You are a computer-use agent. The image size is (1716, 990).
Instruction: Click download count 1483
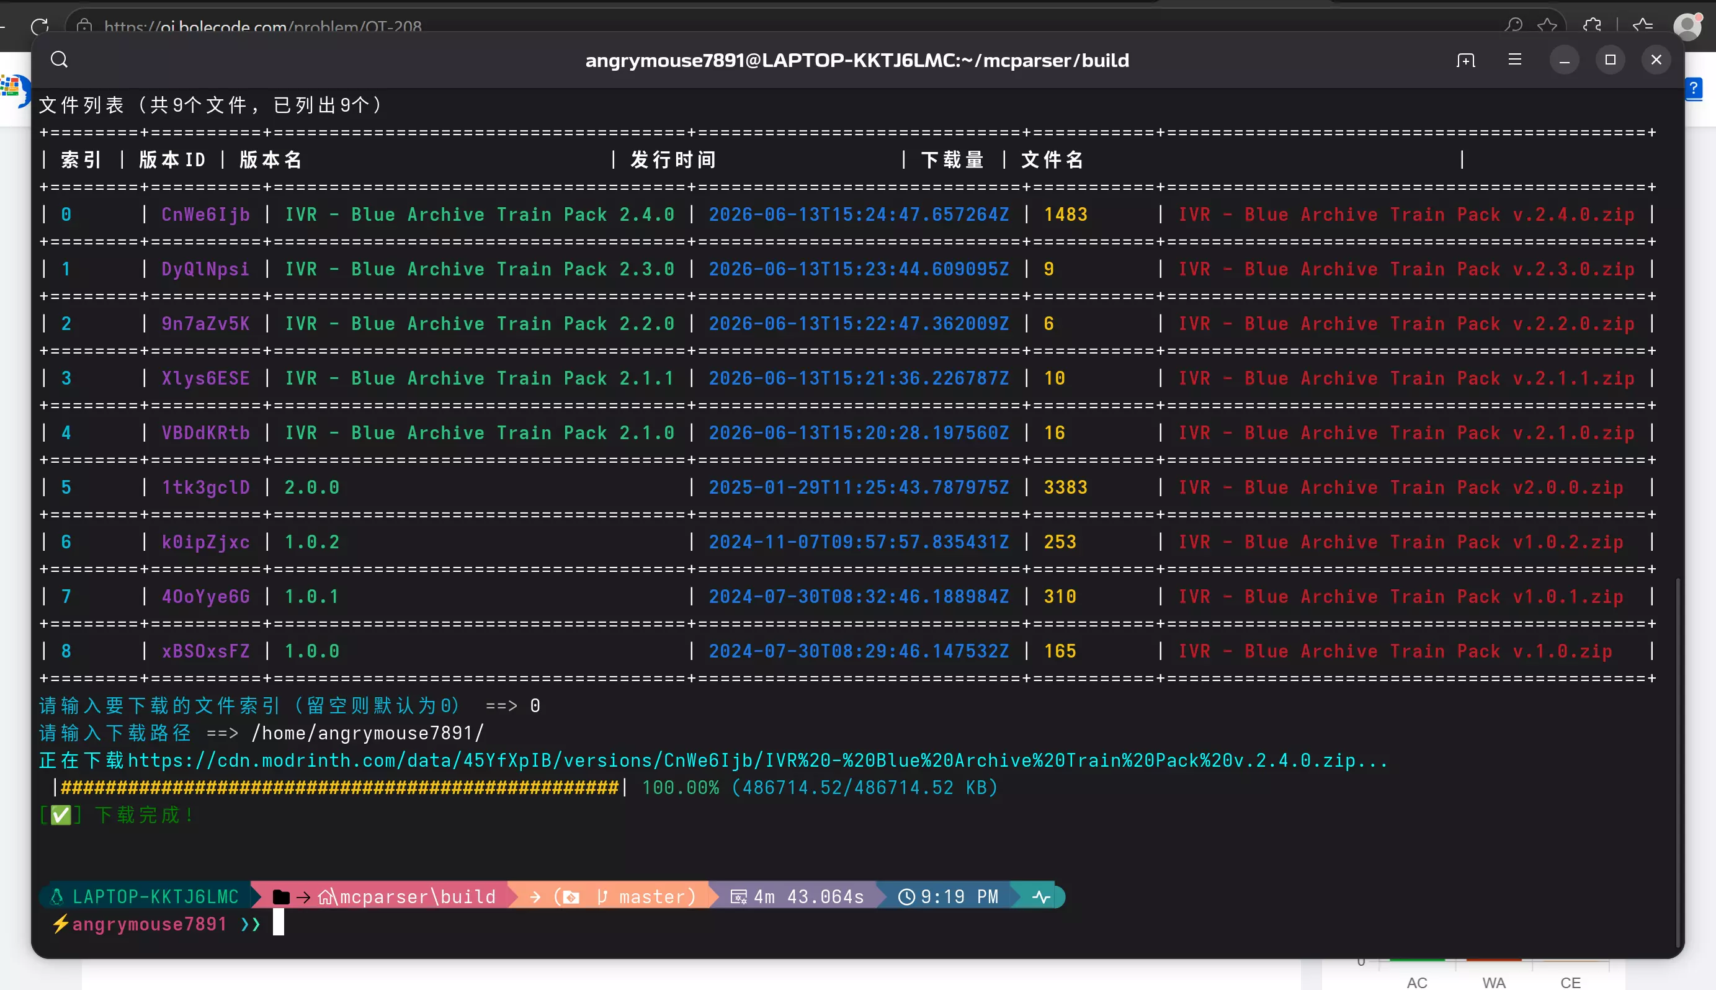[1065, 214]
